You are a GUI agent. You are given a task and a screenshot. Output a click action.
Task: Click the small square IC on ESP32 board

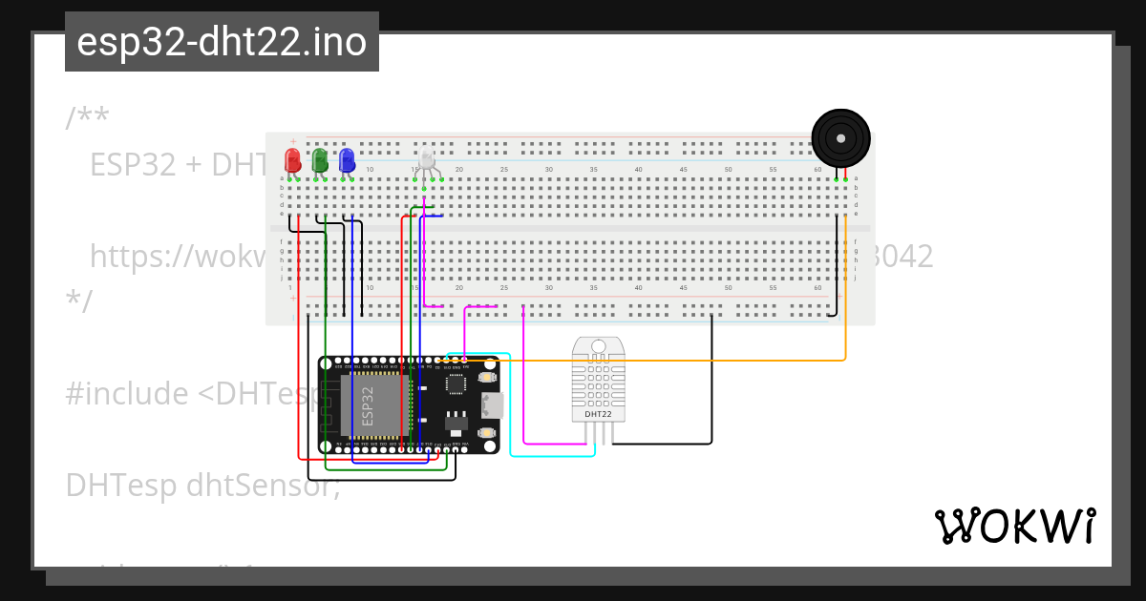pyautogui.click(x=456, y=383)
